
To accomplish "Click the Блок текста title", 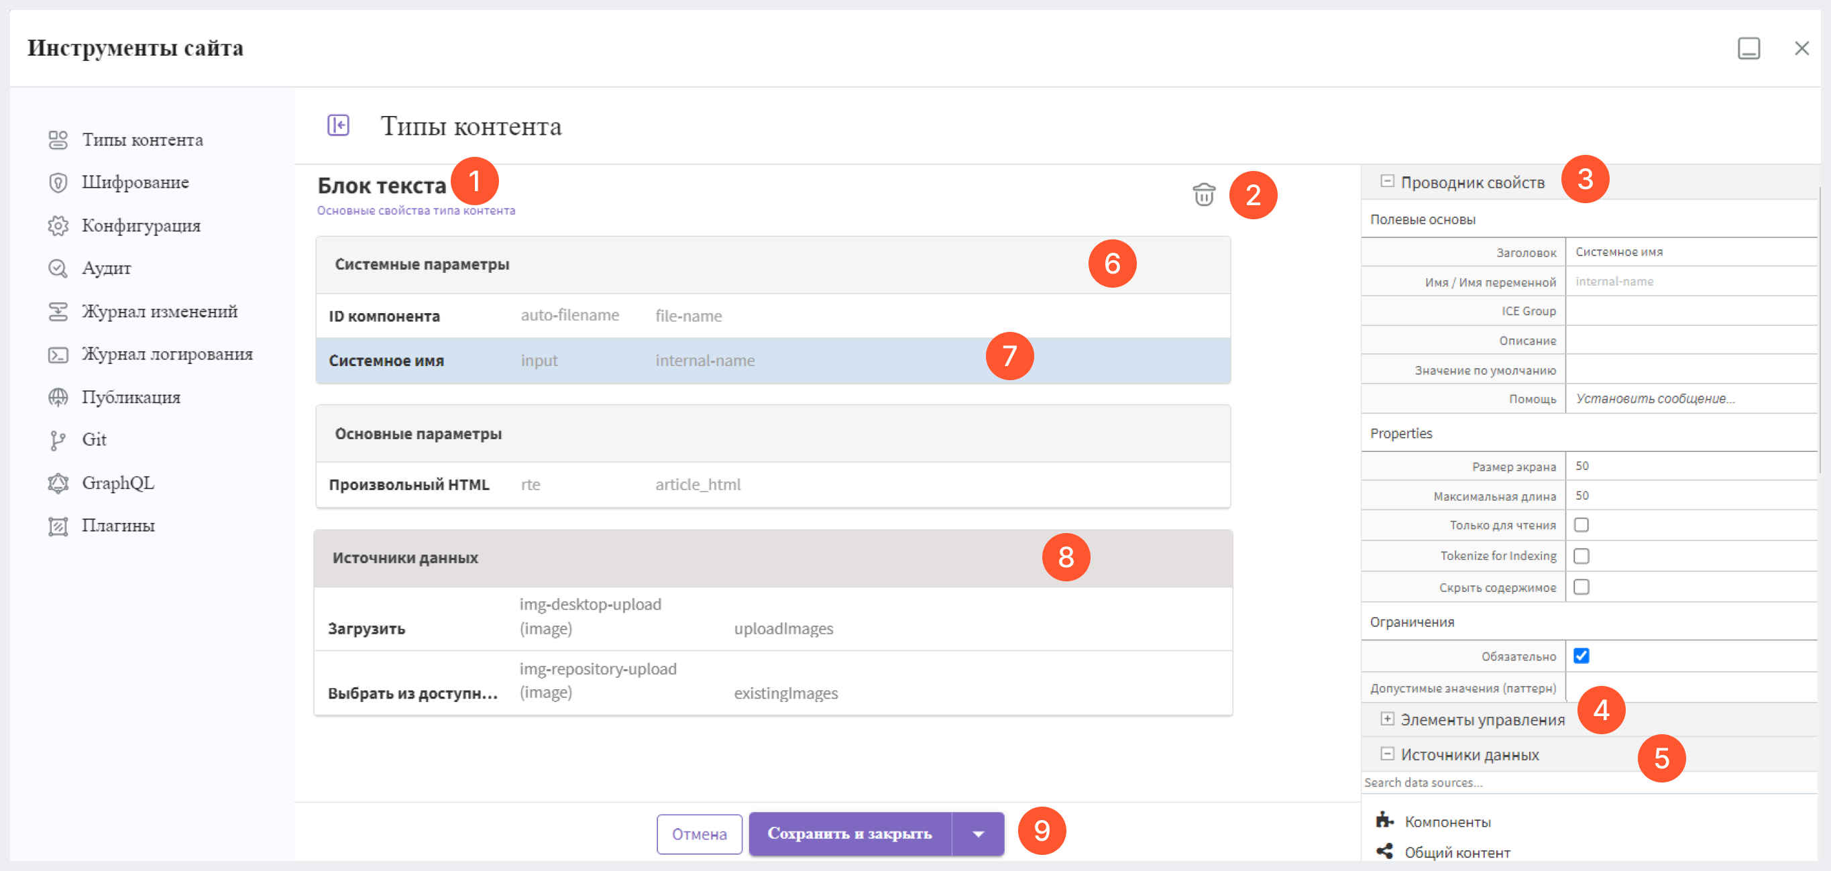I will [x=382, y=186].
